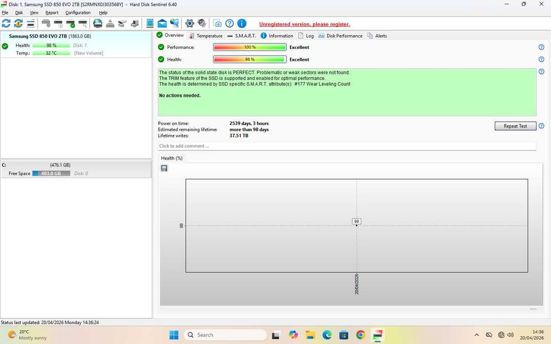Viewport: 551px width, 344px height.
Task: Open File Explorer from the taskbar
Action: click(310, 335)
